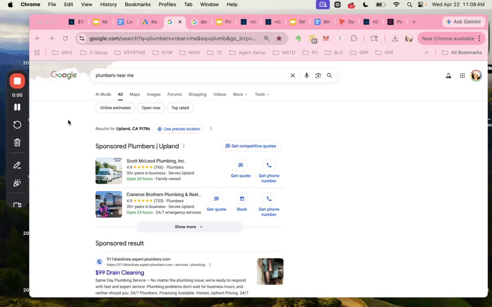Open Cisneros Brothers Plumbing thumbnail

pyautogui.click(x=108, y=204)
